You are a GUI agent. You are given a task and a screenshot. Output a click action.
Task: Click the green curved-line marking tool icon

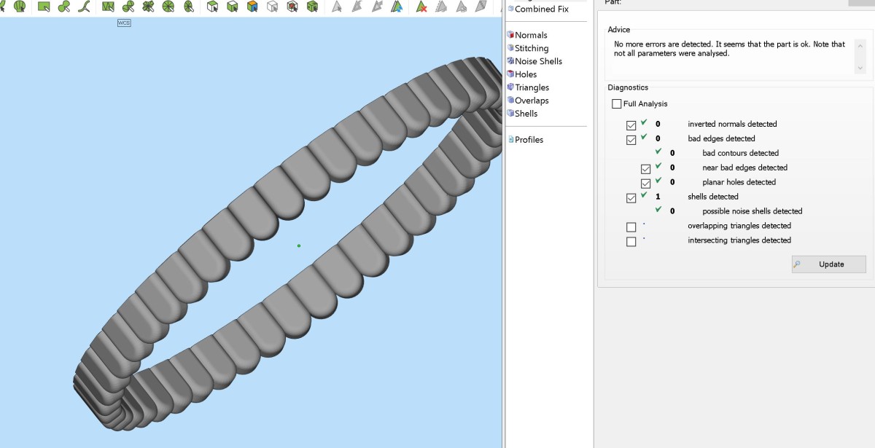click(85, 7)
